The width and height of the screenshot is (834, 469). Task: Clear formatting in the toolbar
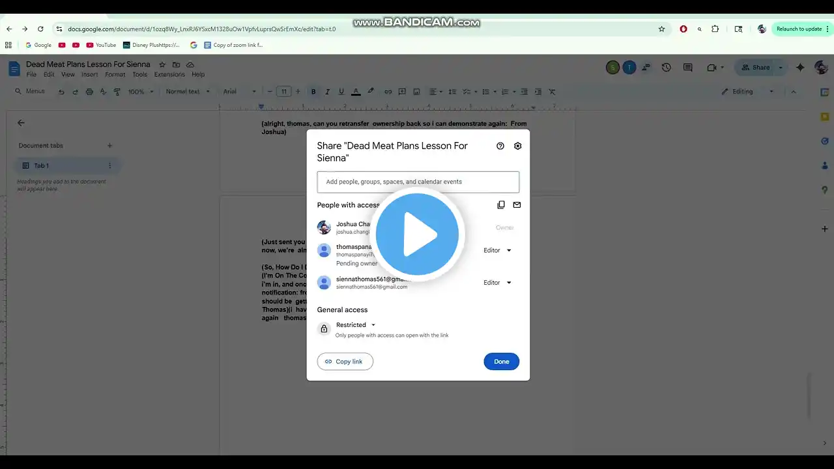553,92
